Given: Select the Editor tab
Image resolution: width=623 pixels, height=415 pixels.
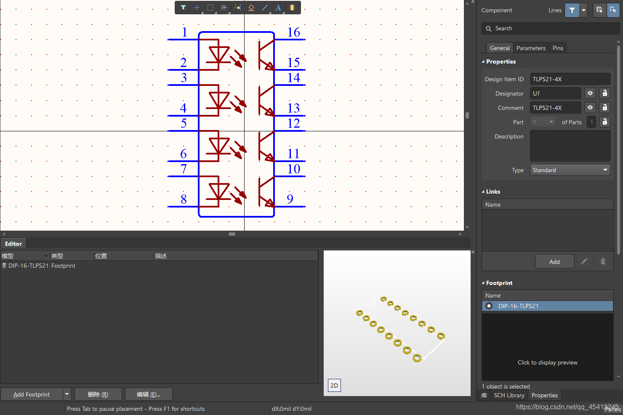Looking at the screenshot, I should pyautogui.click(x=13, y=244).
